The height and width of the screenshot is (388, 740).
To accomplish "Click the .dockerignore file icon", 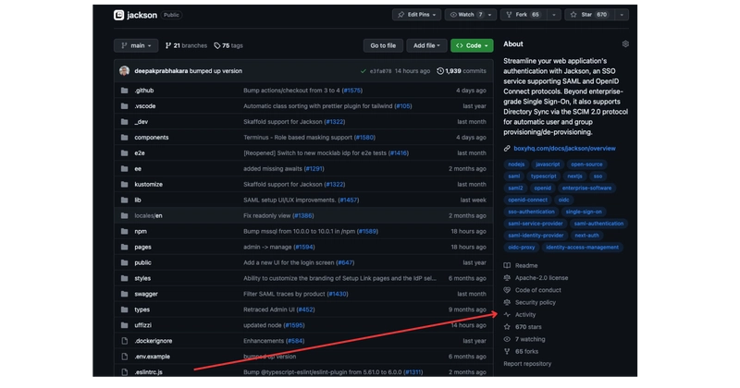I will pos(124,341).
